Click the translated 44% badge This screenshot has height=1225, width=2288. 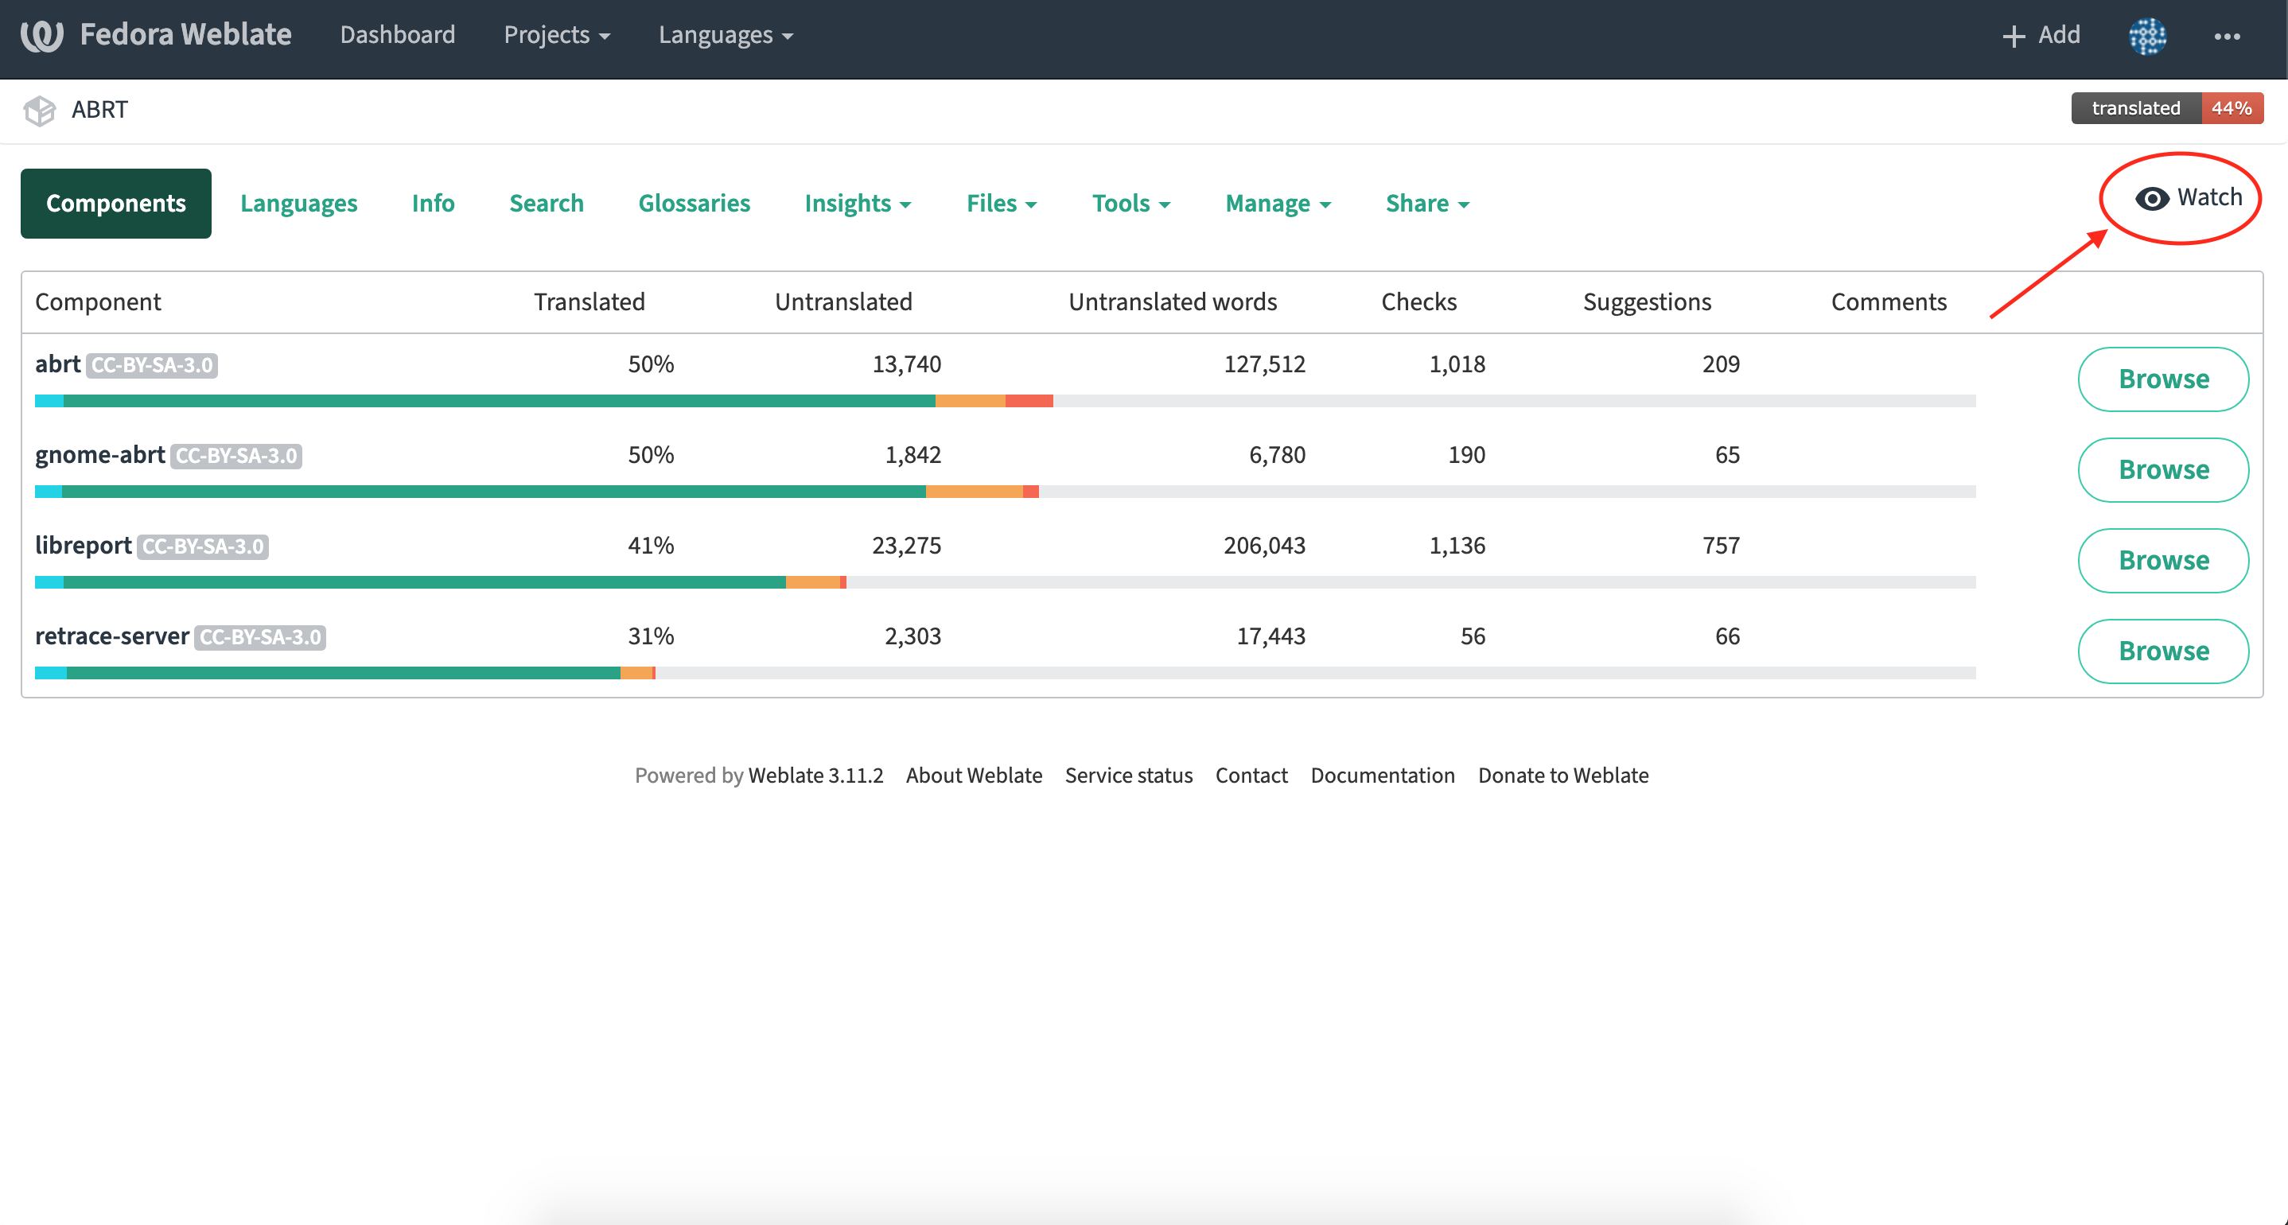pyautogui.click(x=2167, y=108)
